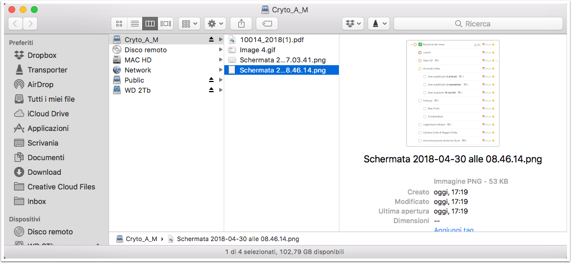Image resolution: width=571 pixels, height=263 pixels.
Task: Open the Transporter toolbar dropdown
Action: tap(379, 24)
